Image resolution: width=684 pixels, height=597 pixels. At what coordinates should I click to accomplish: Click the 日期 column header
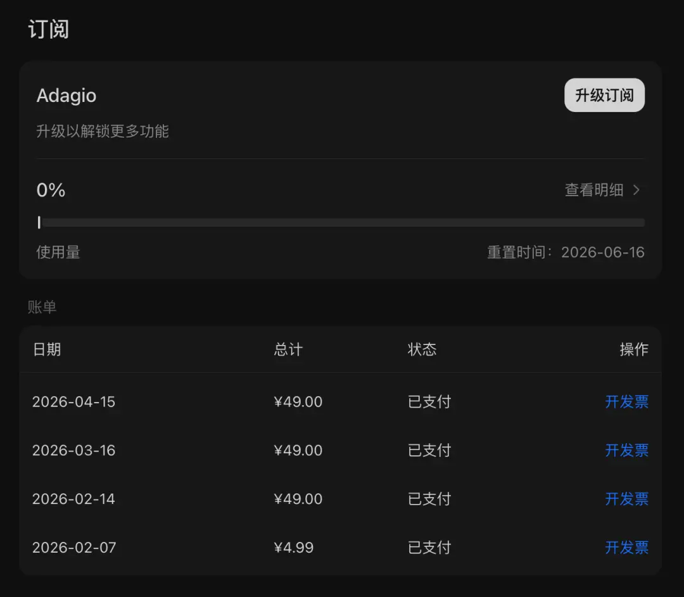point(47,349)
